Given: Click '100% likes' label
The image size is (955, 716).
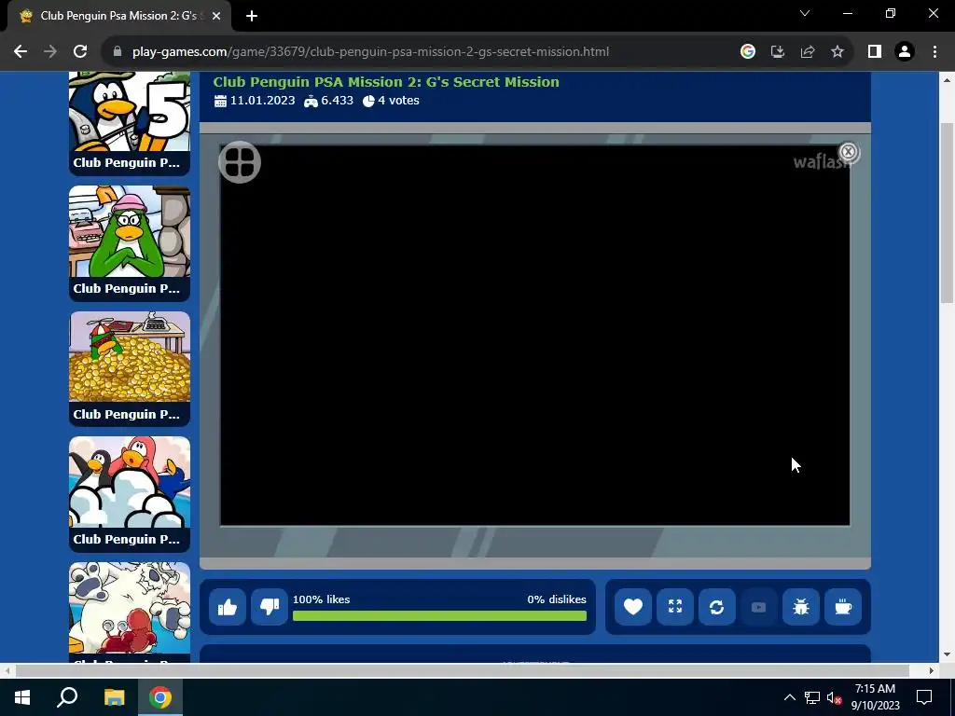Looking at the screenshot, I should pos(321,599).
